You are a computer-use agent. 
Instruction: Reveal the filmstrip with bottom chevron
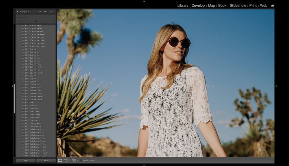click(x=144, y=164)
